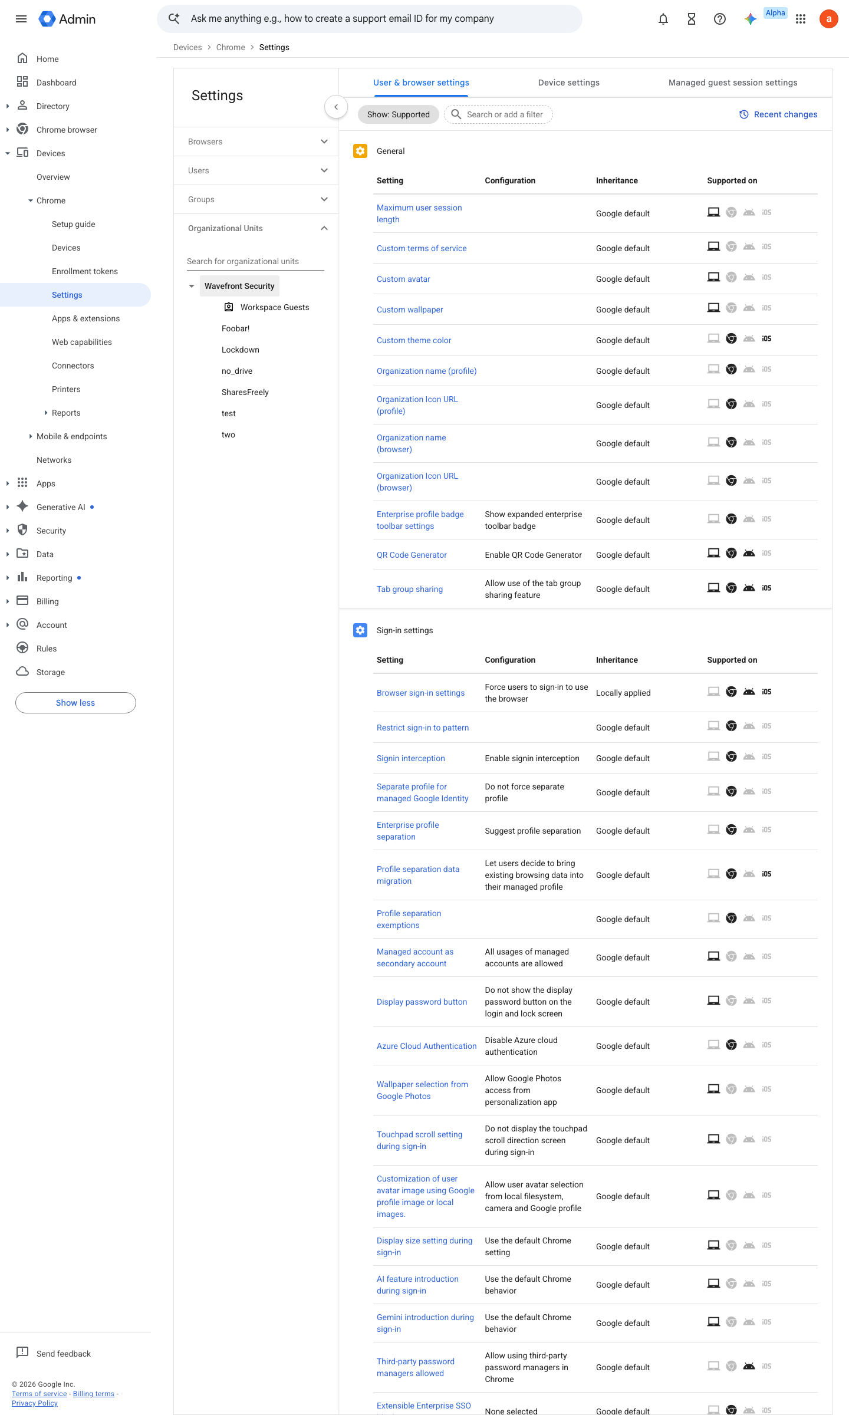The image size is (849, 1415).
Task: Select the SharesFreely organizational unit
Action: (x=245, y=392)
